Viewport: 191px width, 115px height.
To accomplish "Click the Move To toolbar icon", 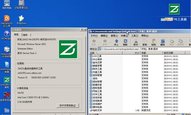I will pos(171,42).
